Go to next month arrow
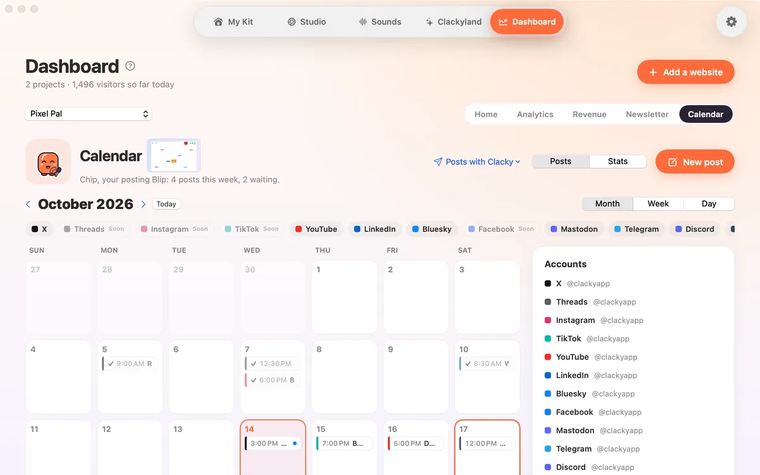Image resolution: width=760 pixels, height=475 pixels. 144,204
